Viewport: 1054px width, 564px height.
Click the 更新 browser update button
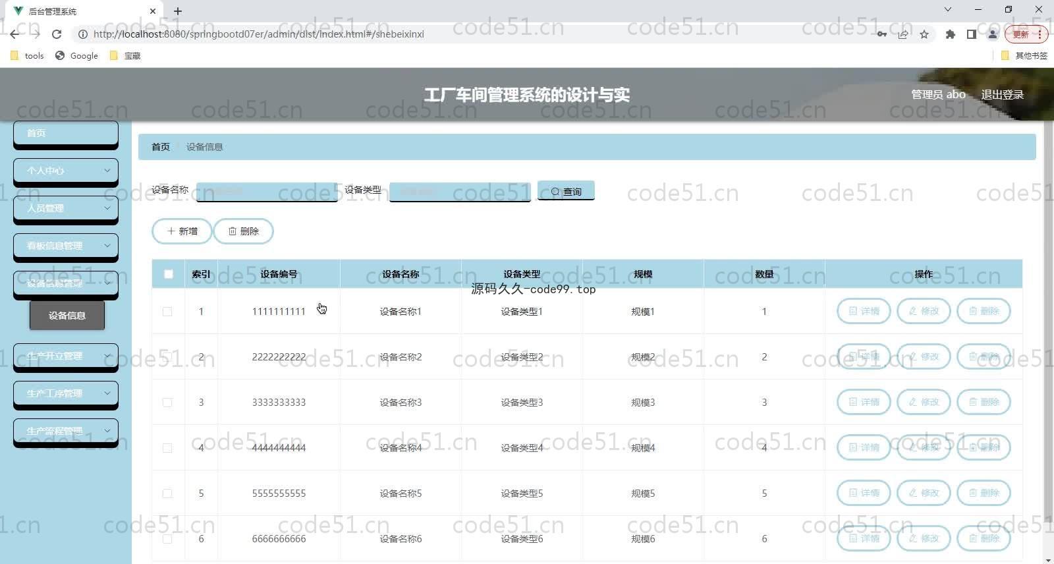(x=1026, y=34)
